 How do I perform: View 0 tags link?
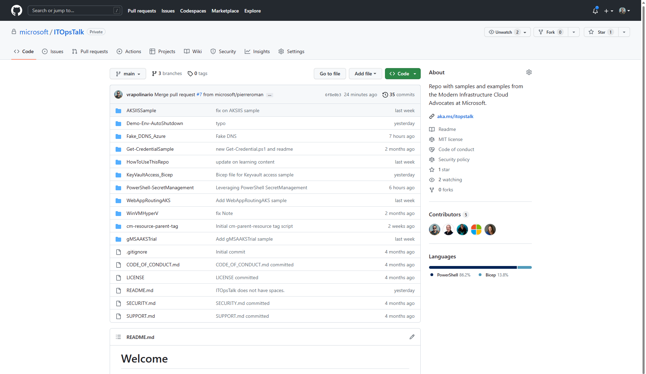[198, 73]
